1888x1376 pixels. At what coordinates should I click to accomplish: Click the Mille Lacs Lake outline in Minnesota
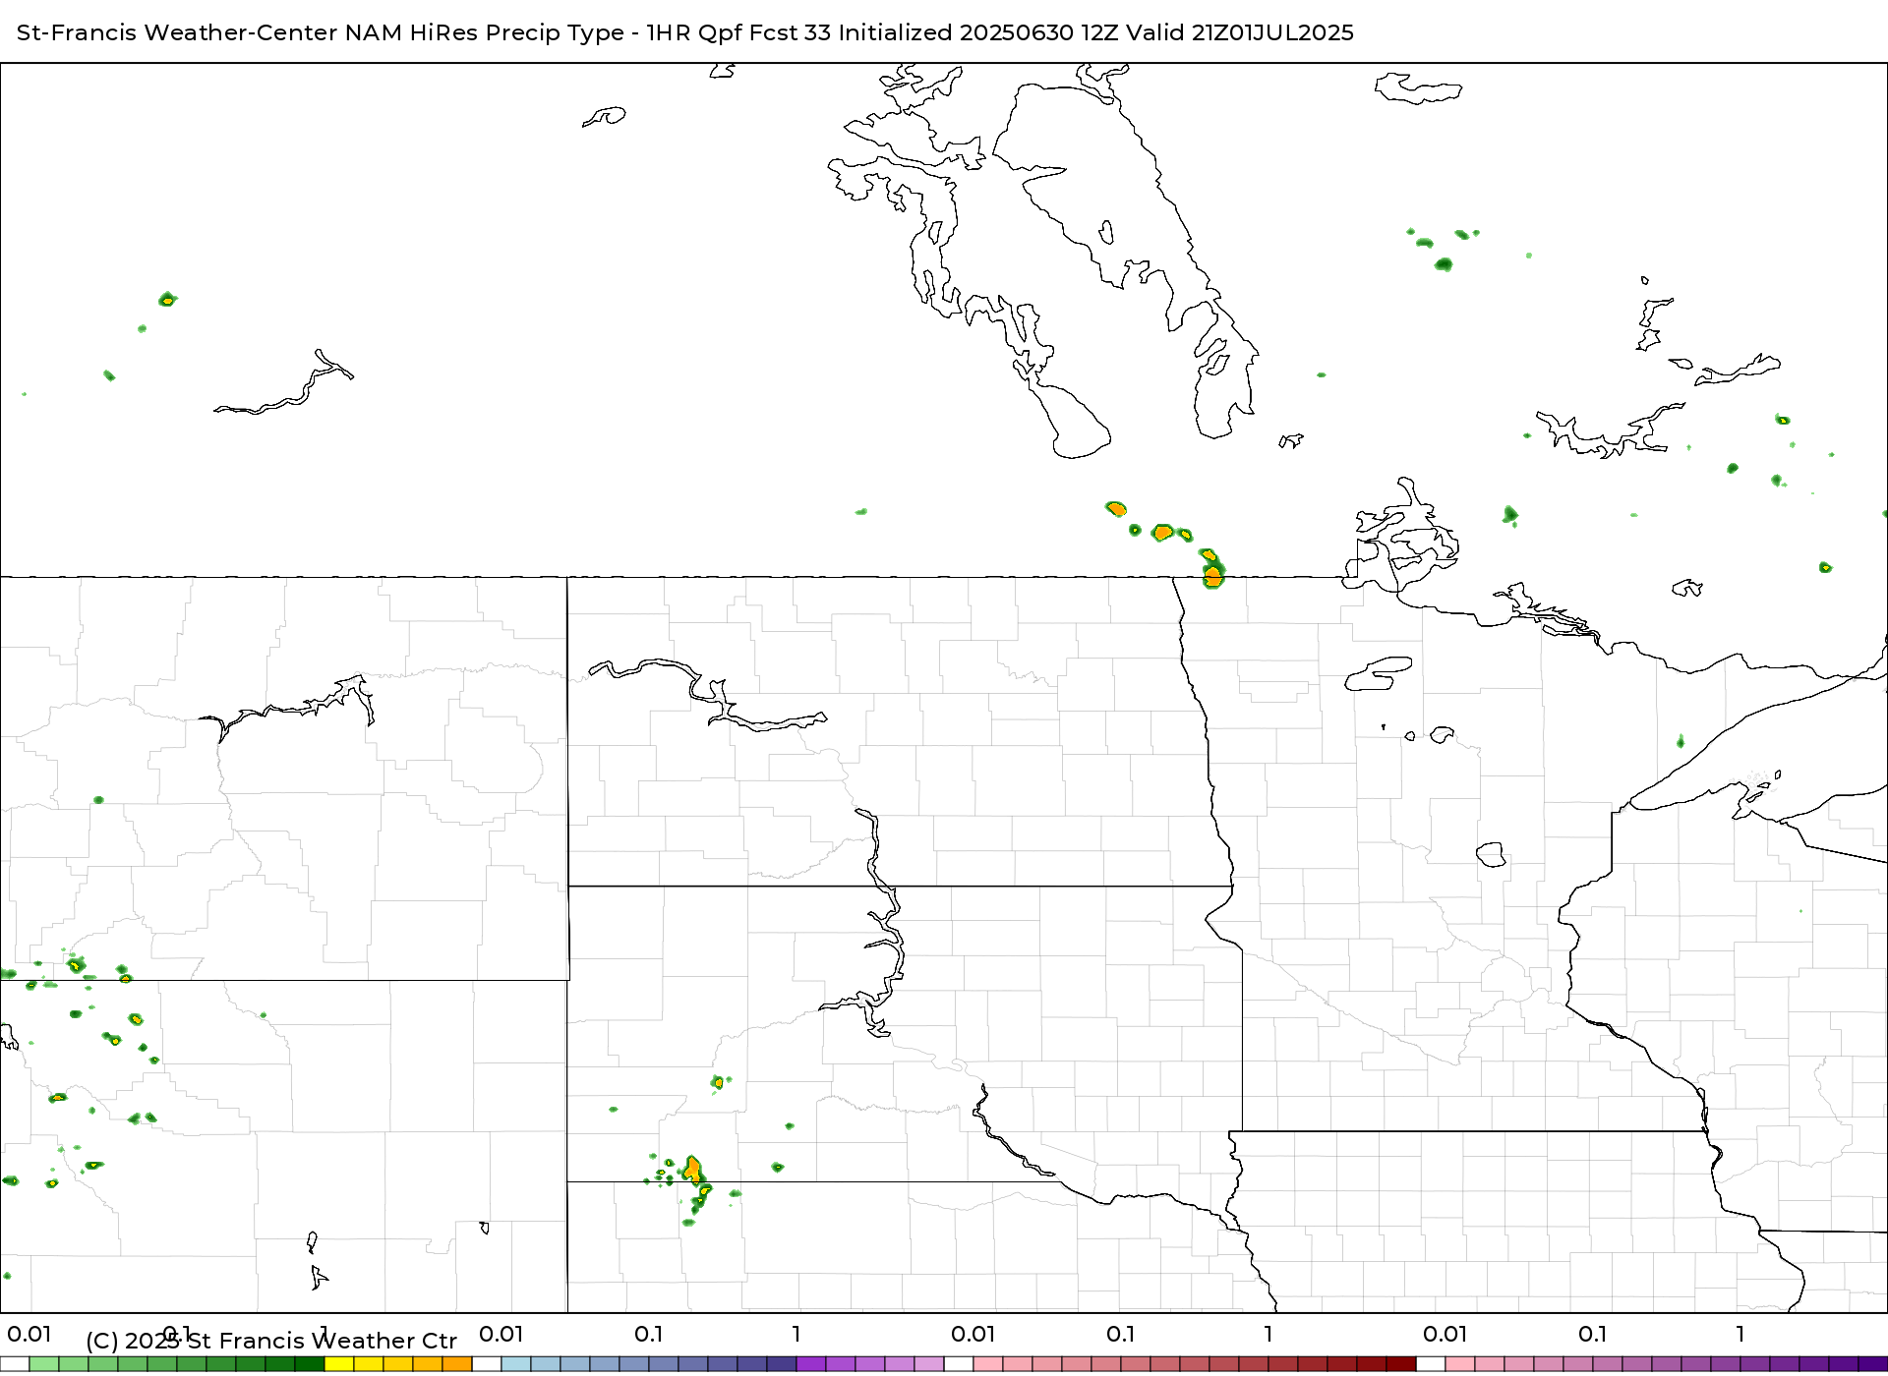1492,854
